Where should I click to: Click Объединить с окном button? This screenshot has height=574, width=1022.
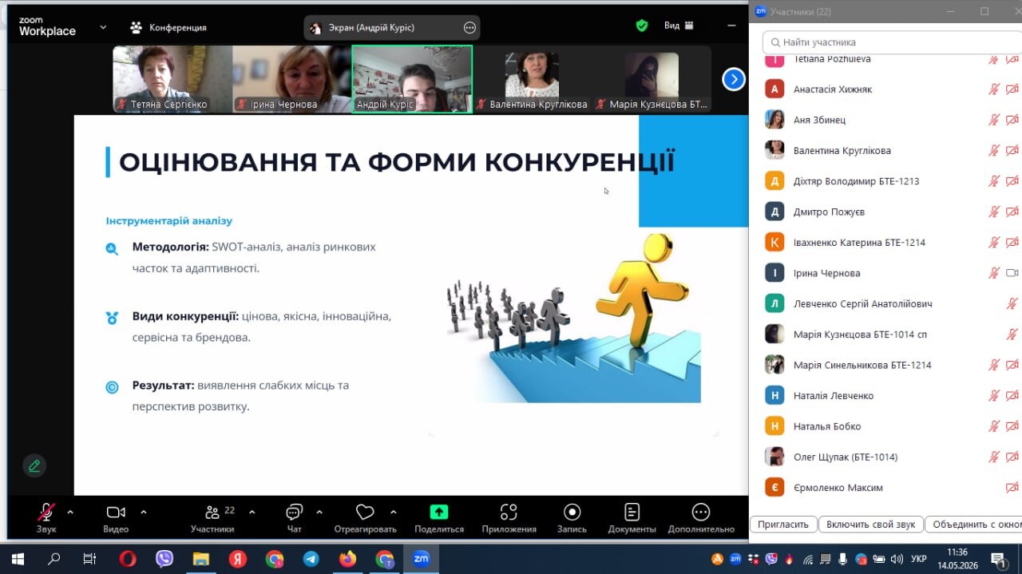(x=972, y=525)
